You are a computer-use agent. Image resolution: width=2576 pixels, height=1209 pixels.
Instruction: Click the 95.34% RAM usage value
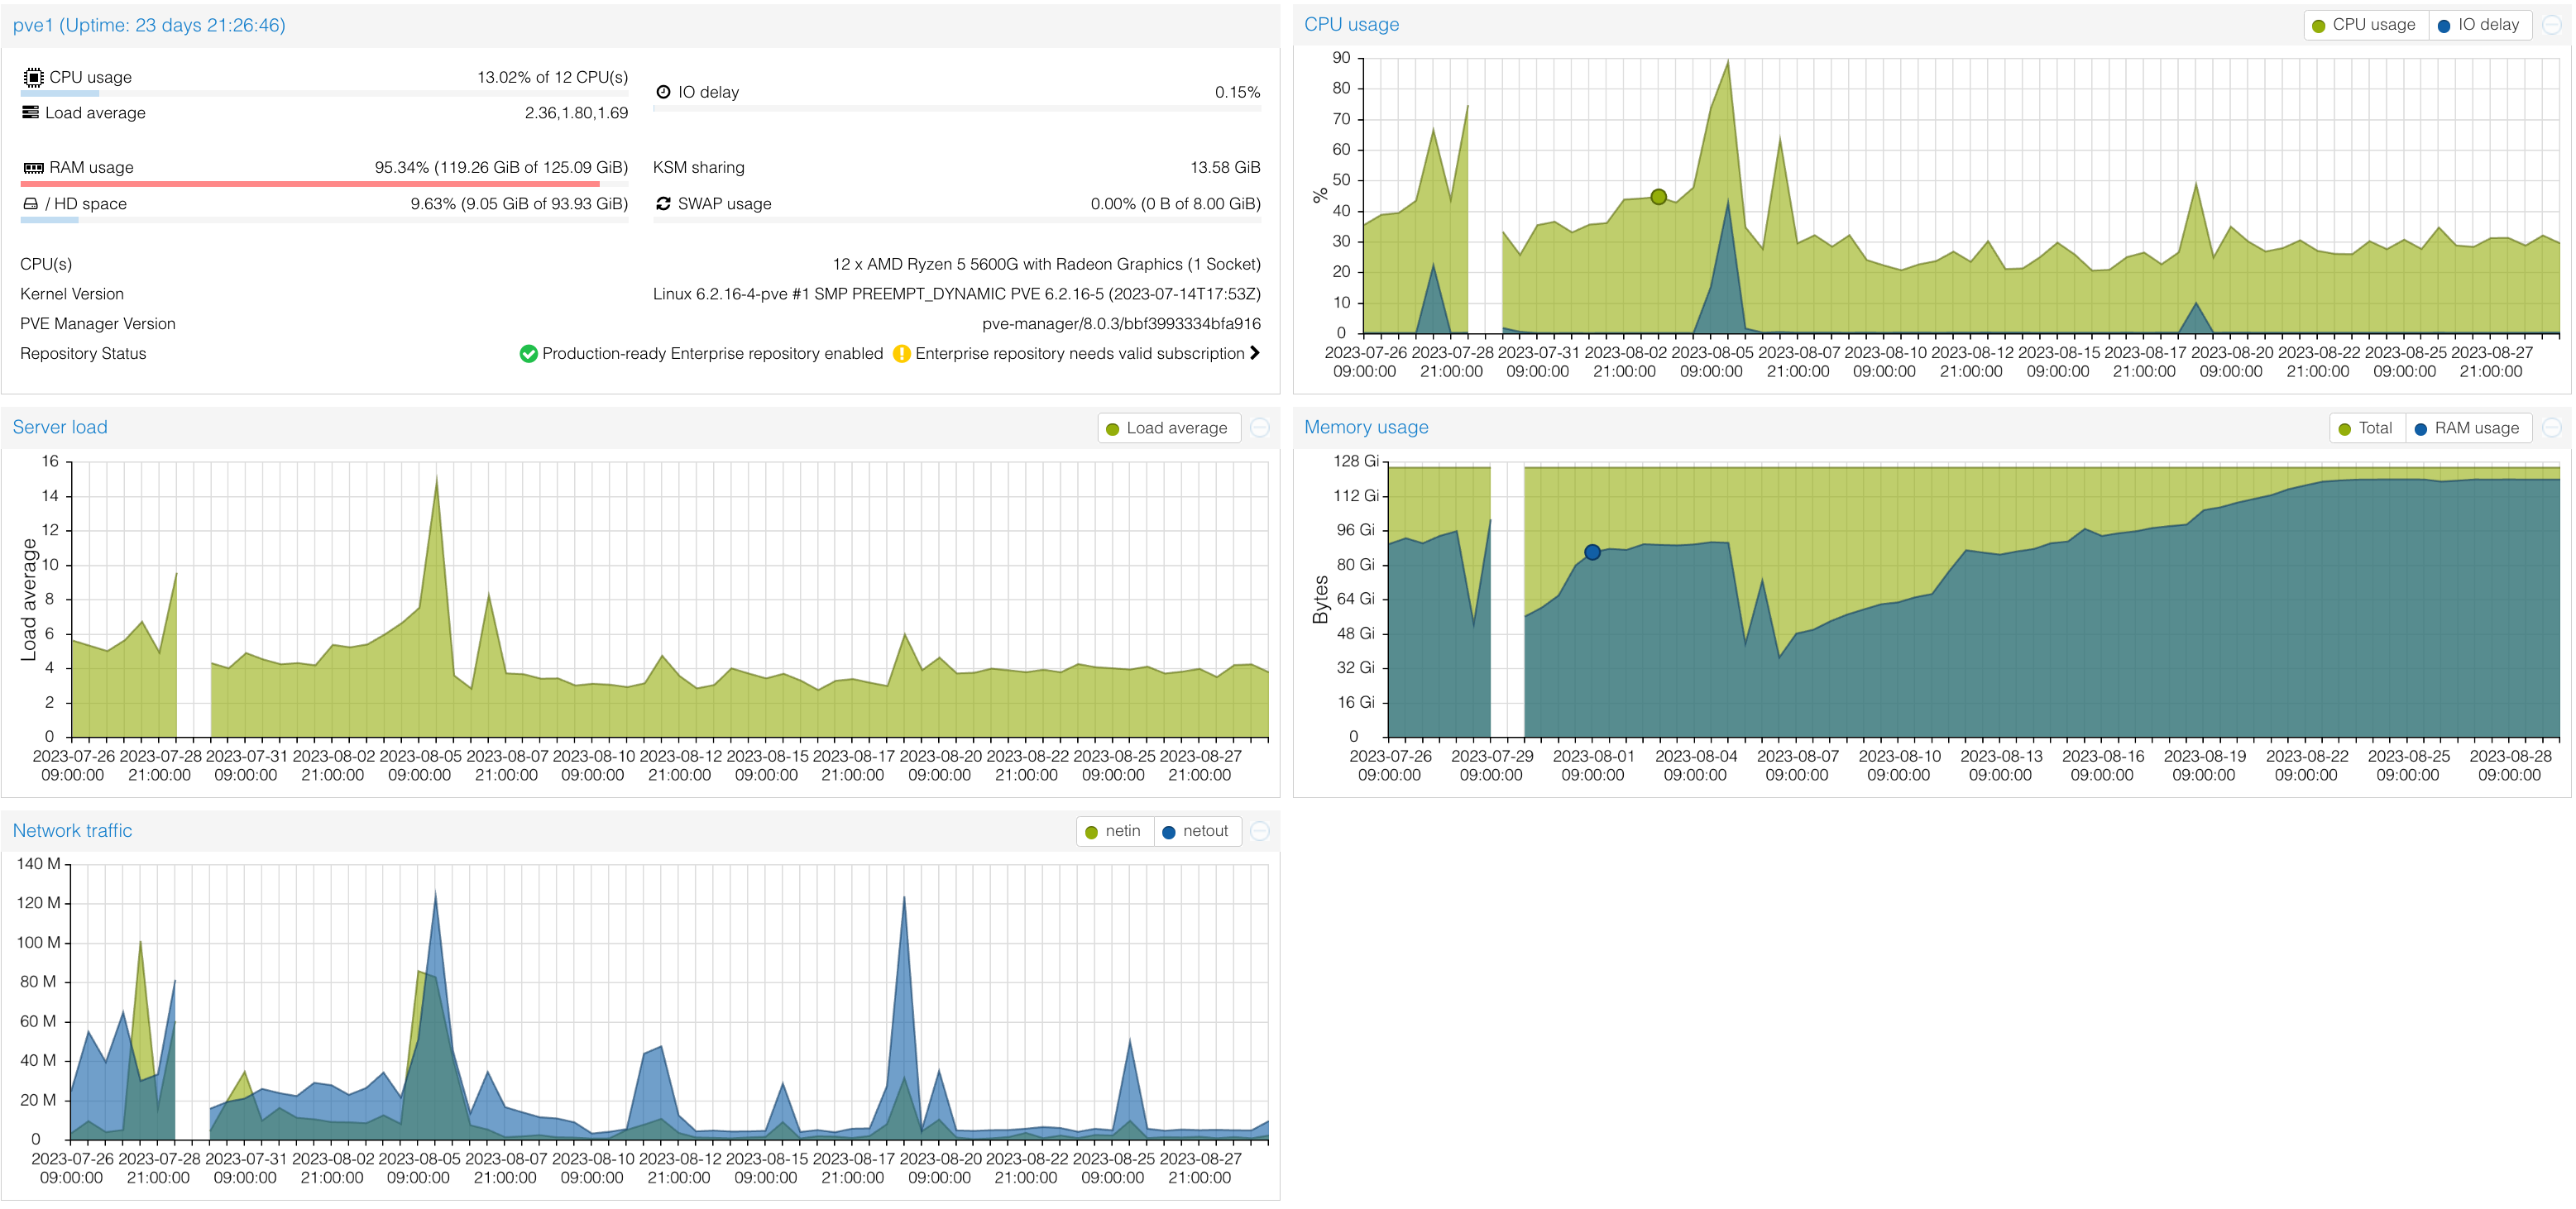pos(501,167)
